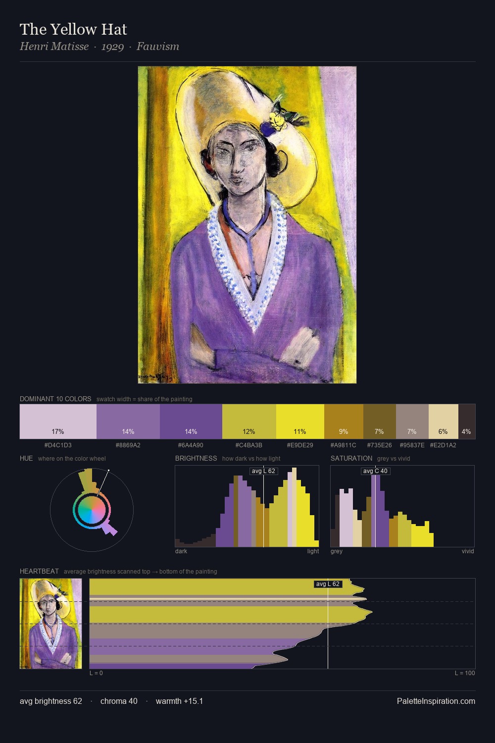Click the 'dark' axis label under Brightness

(x=181, y=551)
